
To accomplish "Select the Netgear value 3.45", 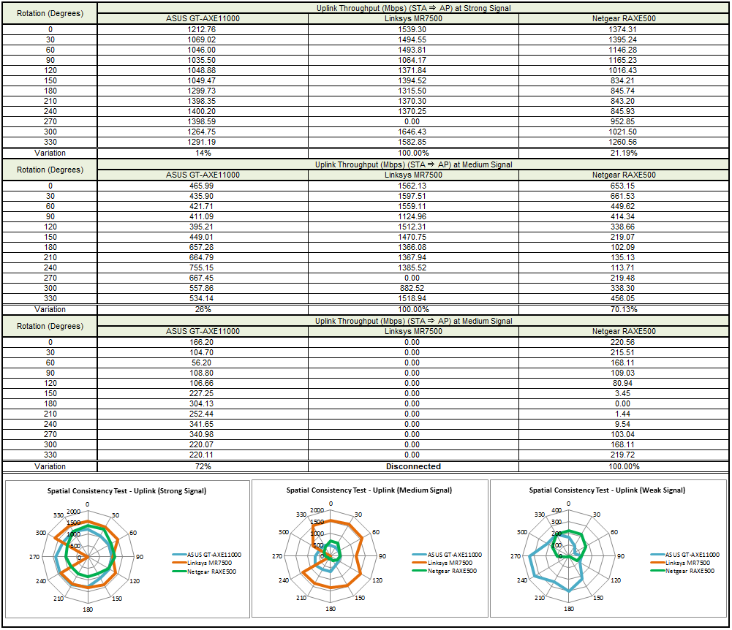I will pyautogui.click(x=623, y=393).
